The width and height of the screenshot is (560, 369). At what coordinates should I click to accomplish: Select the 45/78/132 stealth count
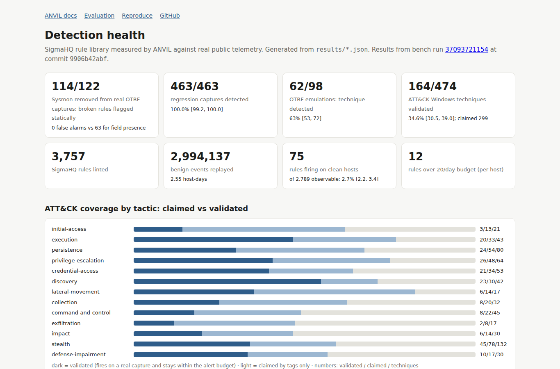pyautogui.click(x=493, y=344)
